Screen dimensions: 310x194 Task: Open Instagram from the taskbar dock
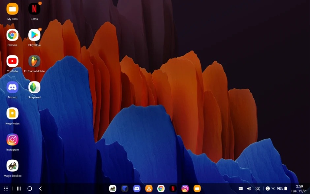coord(184,188)
